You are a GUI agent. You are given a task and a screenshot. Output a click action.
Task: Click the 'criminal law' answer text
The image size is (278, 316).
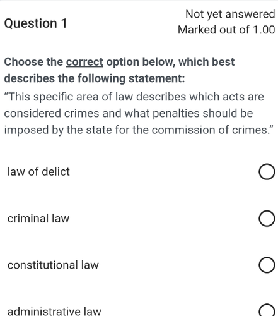38,218
